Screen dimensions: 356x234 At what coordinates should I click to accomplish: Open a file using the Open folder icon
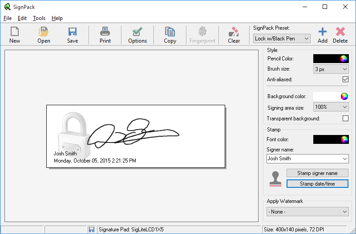click(x=44, y=32)
